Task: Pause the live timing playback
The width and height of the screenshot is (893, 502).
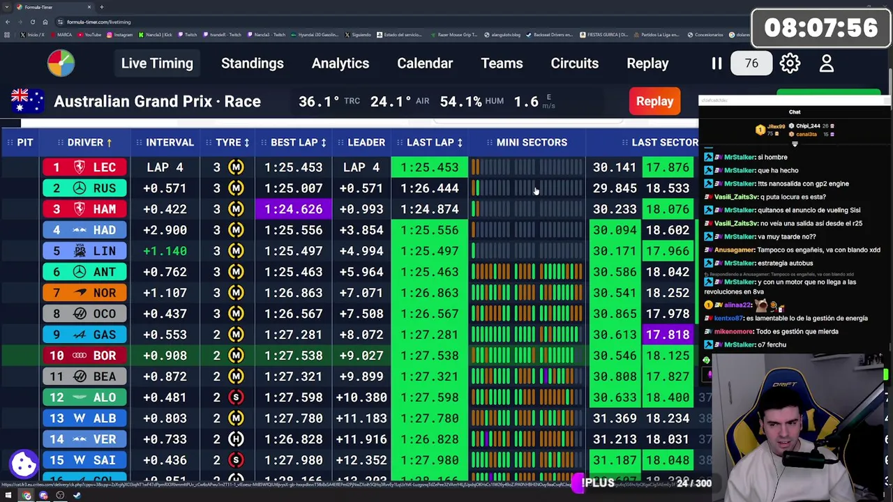Action: (x=716, y=63)
